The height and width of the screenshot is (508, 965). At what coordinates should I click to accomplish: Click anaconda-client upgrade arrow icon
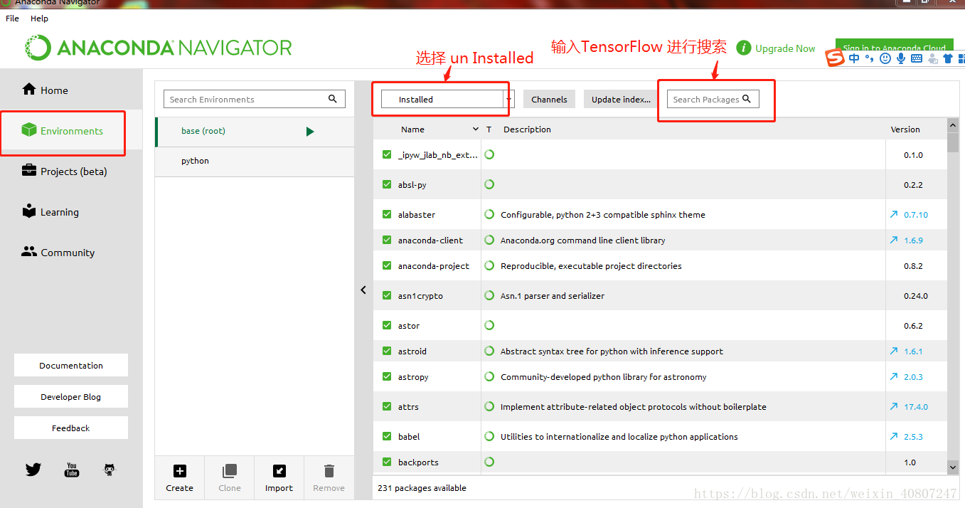click(x=894, y=240)
